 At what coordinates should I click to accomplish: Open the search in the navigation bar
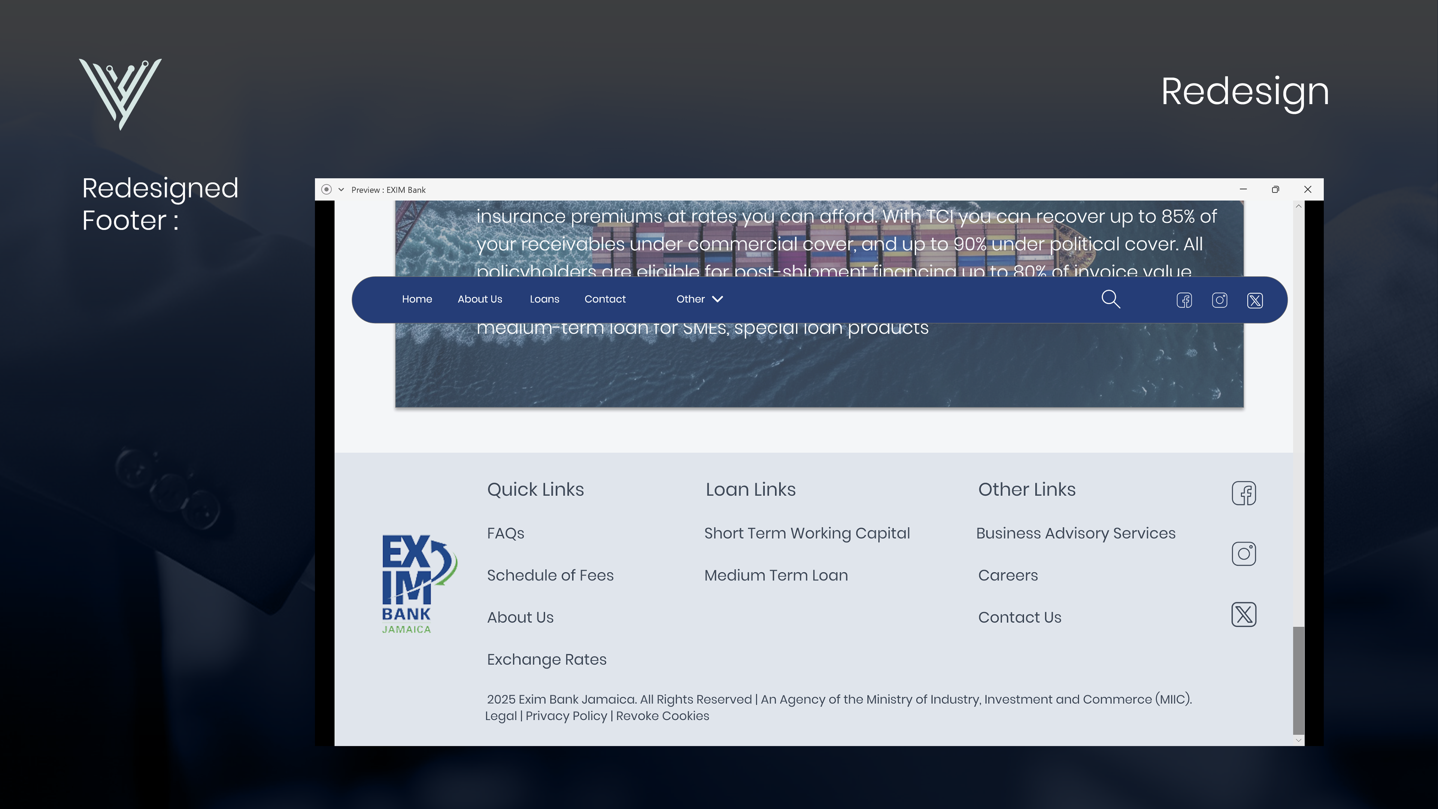1111,299
